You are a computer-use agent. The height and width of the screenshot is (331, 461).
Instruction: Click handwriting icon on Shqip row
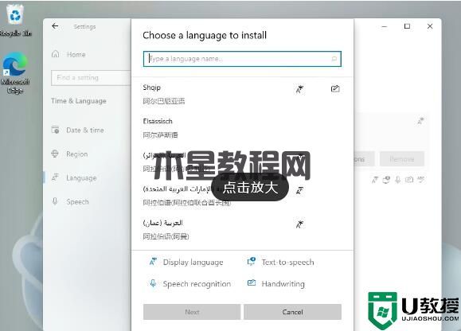coord(335,88)
